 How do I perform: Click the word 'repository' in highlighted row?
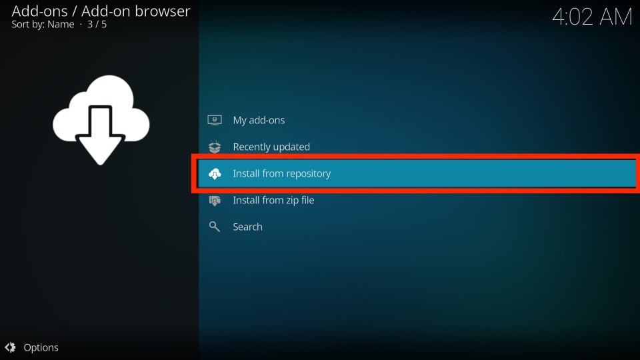(305, 173)
